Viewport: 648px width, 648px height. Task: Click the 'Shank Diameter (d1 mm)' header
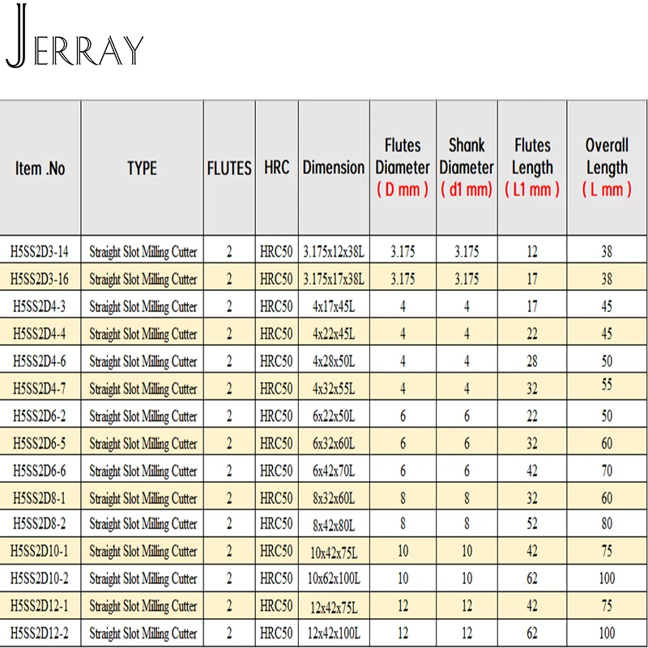(x=467, y=168)
